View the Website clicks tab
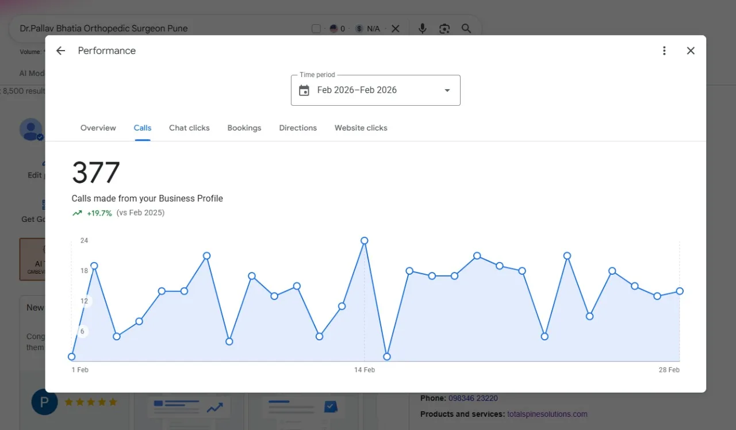Screen dimensions: 736x430 [x=361, y=128]
